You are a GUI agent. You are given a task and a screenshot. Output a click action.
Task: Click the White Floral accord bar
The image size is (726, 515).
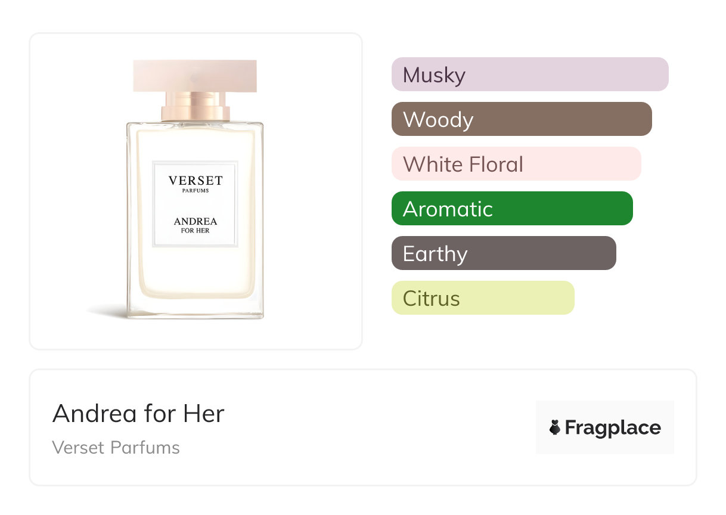(516, 164)
